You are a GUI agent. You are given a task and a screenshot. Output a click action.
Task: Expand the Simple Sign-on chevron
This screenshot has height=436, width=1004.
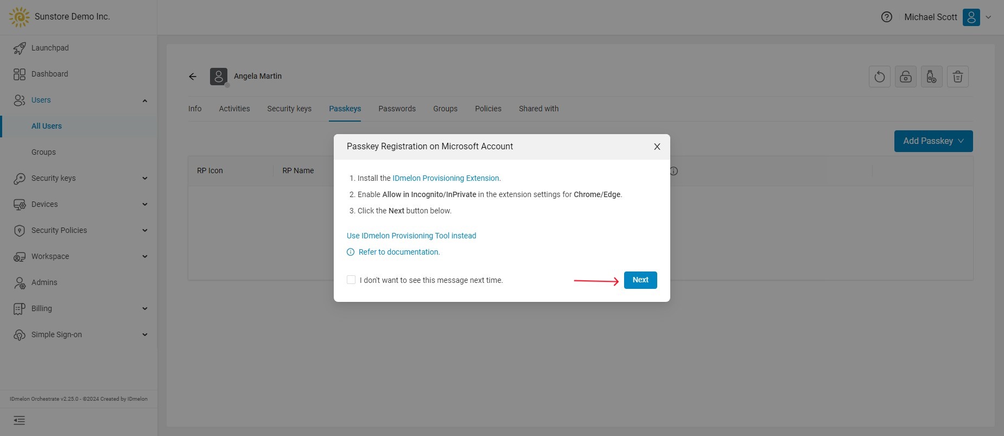click(x=145, y=334)
